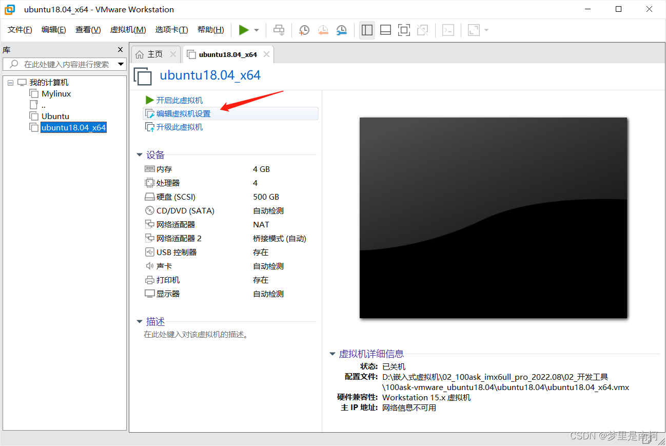The width and height of the screenshot is (666, 446).
Task: Open the 帮助(H) menu
Action: pos(211,30)
